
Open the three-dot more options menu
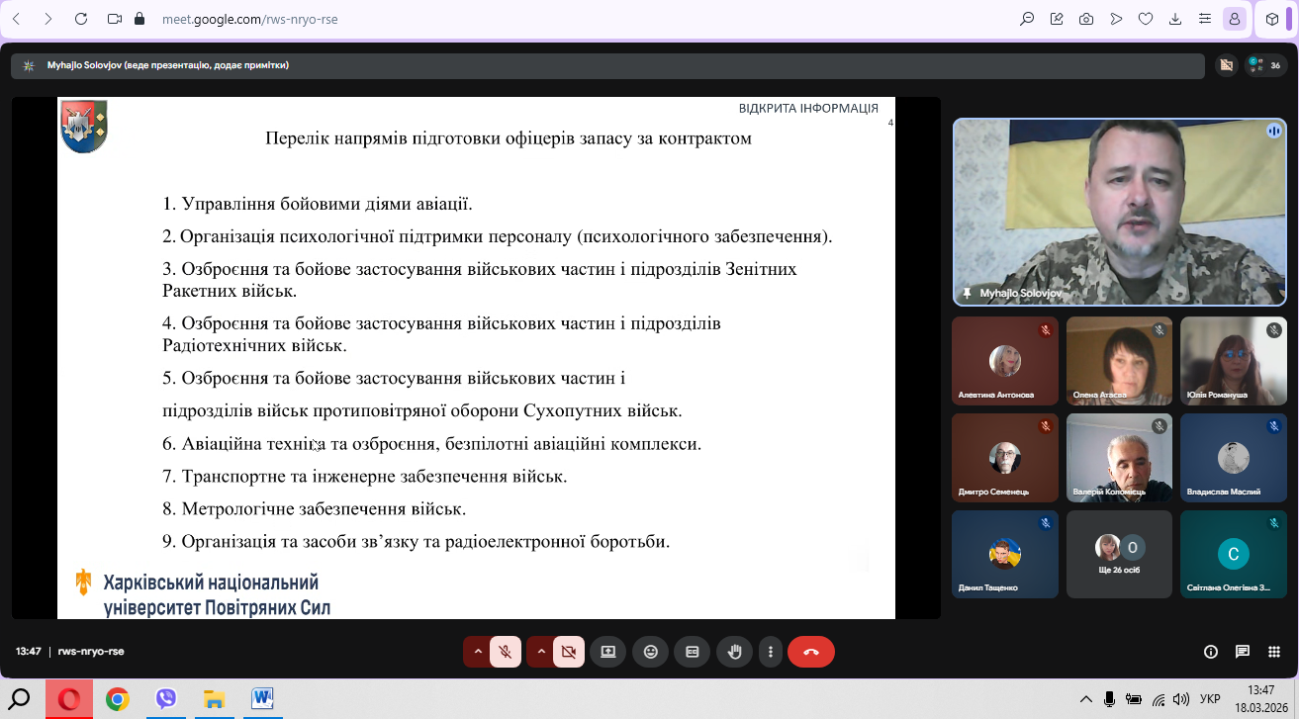tap(772, 652)
